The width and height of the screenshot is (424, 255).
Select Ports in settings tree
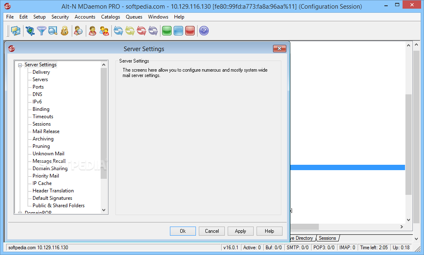pyautogui.click(x=38, y=87)
